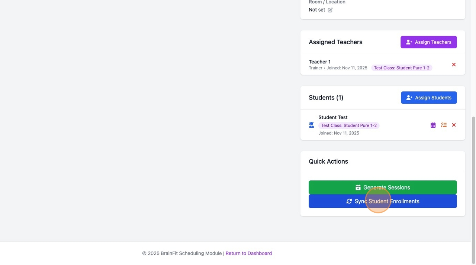Viewport: 476px width, 265px height.
Task: Edit the Room / Location pencil icon
Action: point(330,10)
